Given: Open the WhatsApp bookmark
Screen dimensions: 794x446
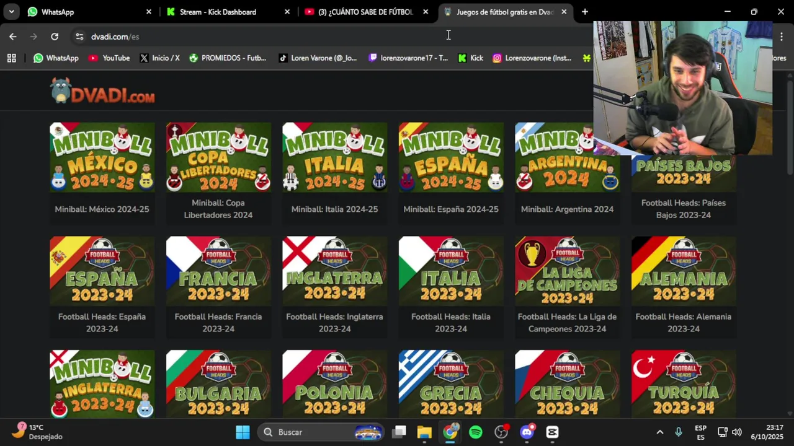Looking at the screenshot, I should (56, 58).
